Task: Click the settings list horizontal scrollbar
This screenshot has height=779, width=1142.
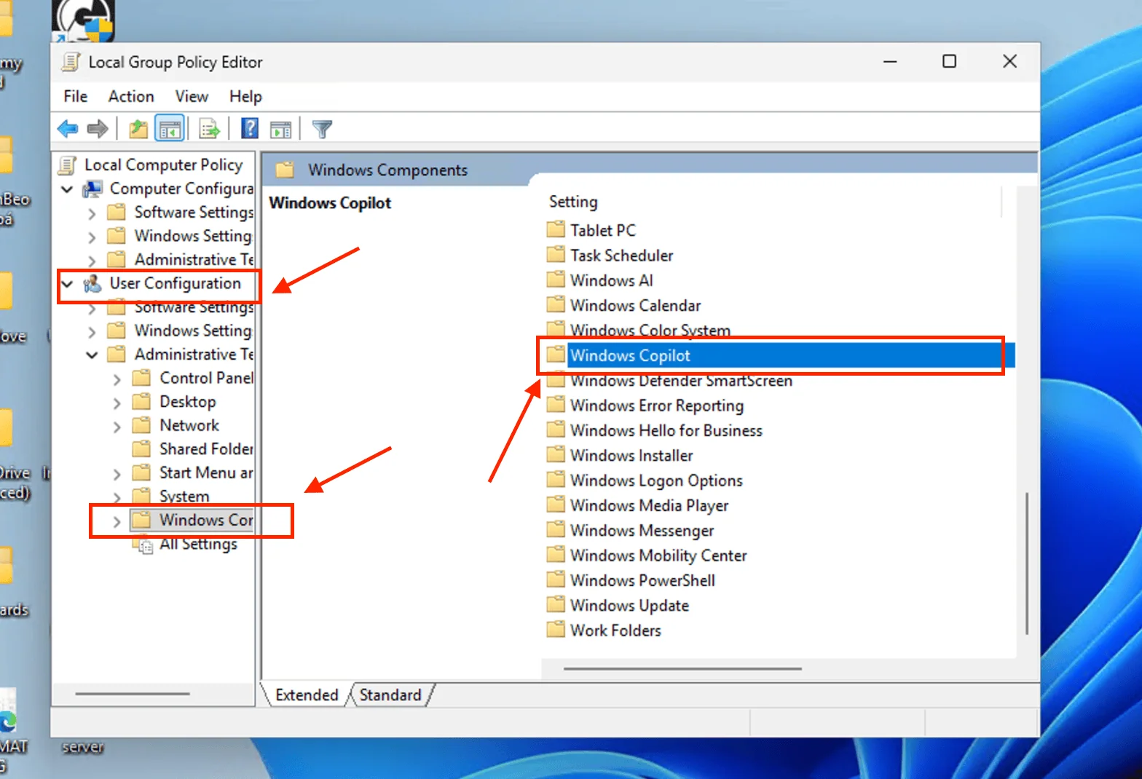Action: pyautogui.click(x=682, y=668)
